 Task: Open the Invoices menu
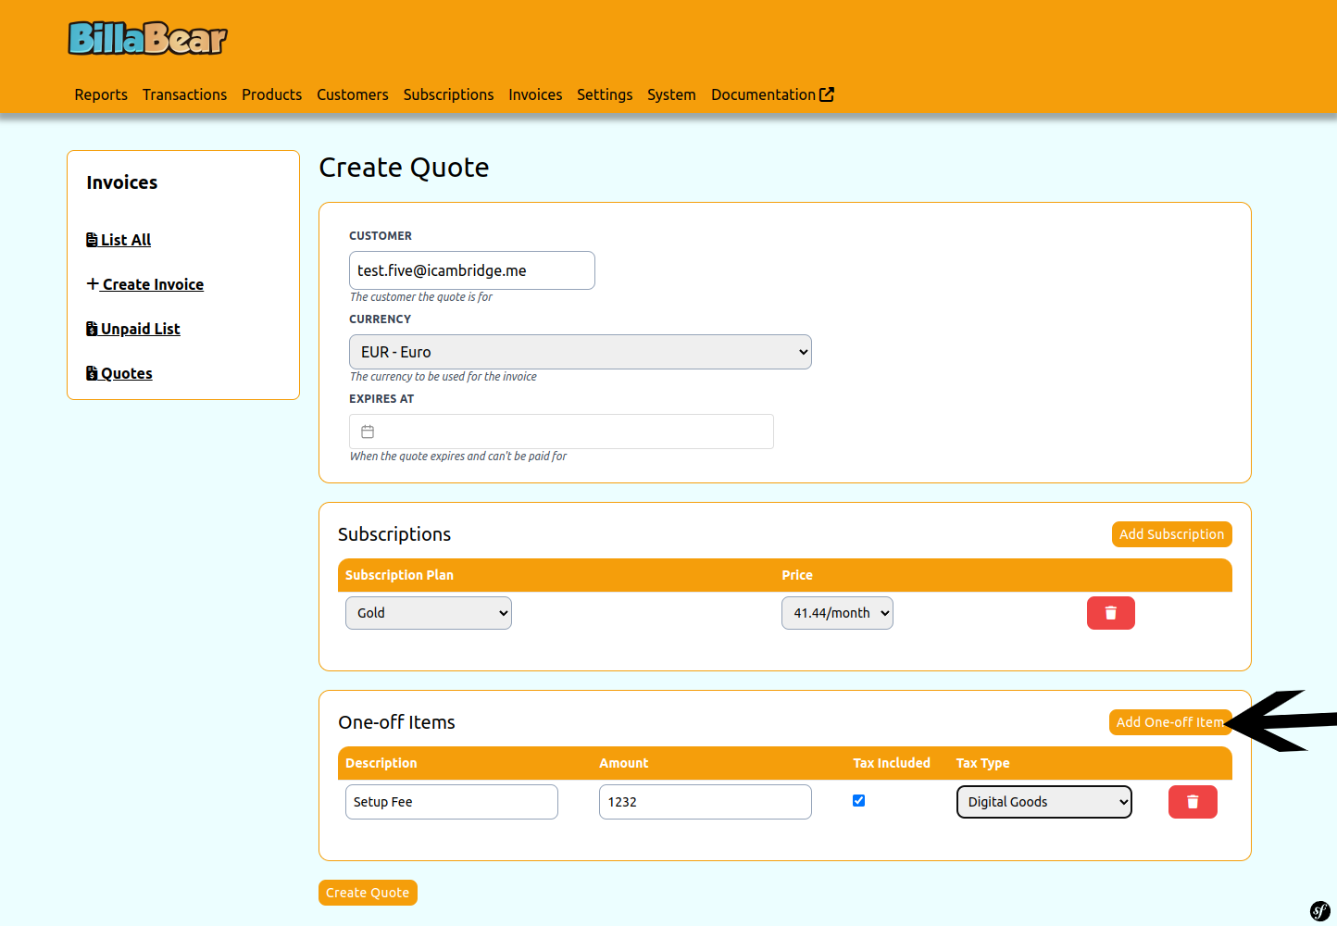(x=535, y=94)
